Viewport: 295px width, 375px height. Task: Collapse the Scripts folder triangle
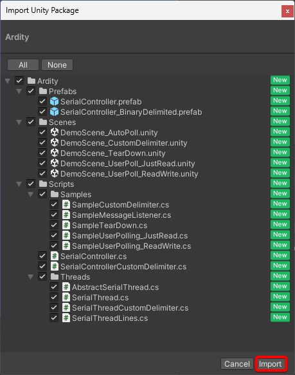point(19,184)
